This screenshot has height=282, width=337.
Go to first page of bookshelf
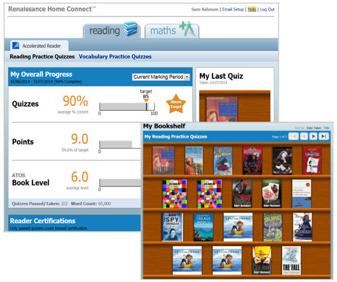click(293, 136)
